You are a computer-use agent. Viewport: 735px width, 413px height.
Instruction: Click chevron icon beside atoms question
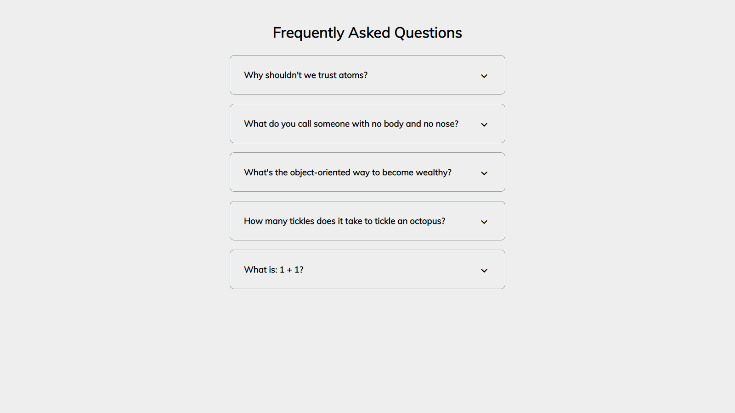[484, 76]
